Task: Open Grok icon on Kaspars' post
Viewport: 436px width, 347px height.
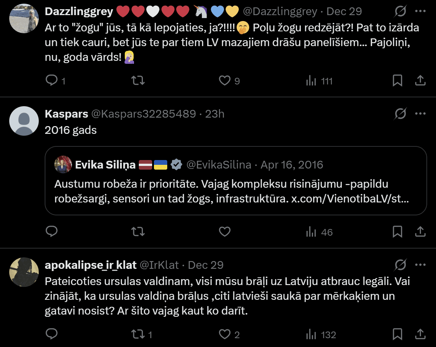Action: tap(400, 114)
